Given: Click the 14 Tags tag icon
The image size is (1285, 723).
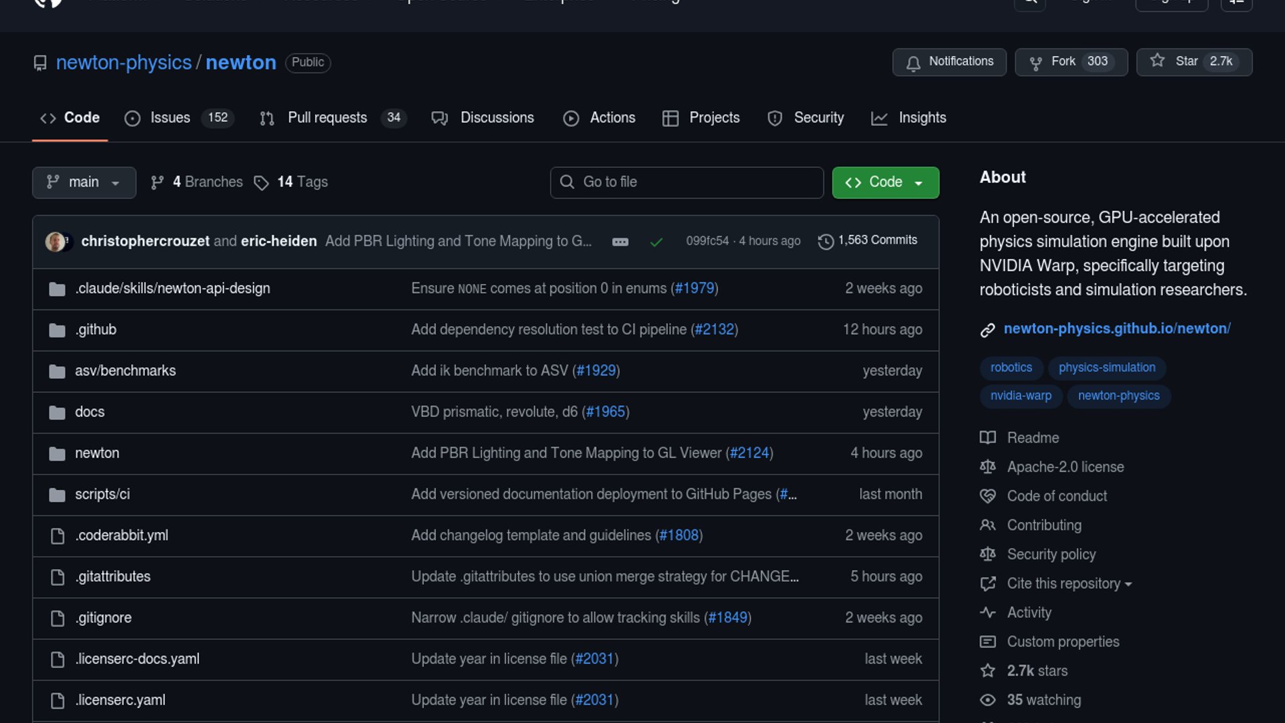Looking at the screenshot, I should tap(261, 183).
